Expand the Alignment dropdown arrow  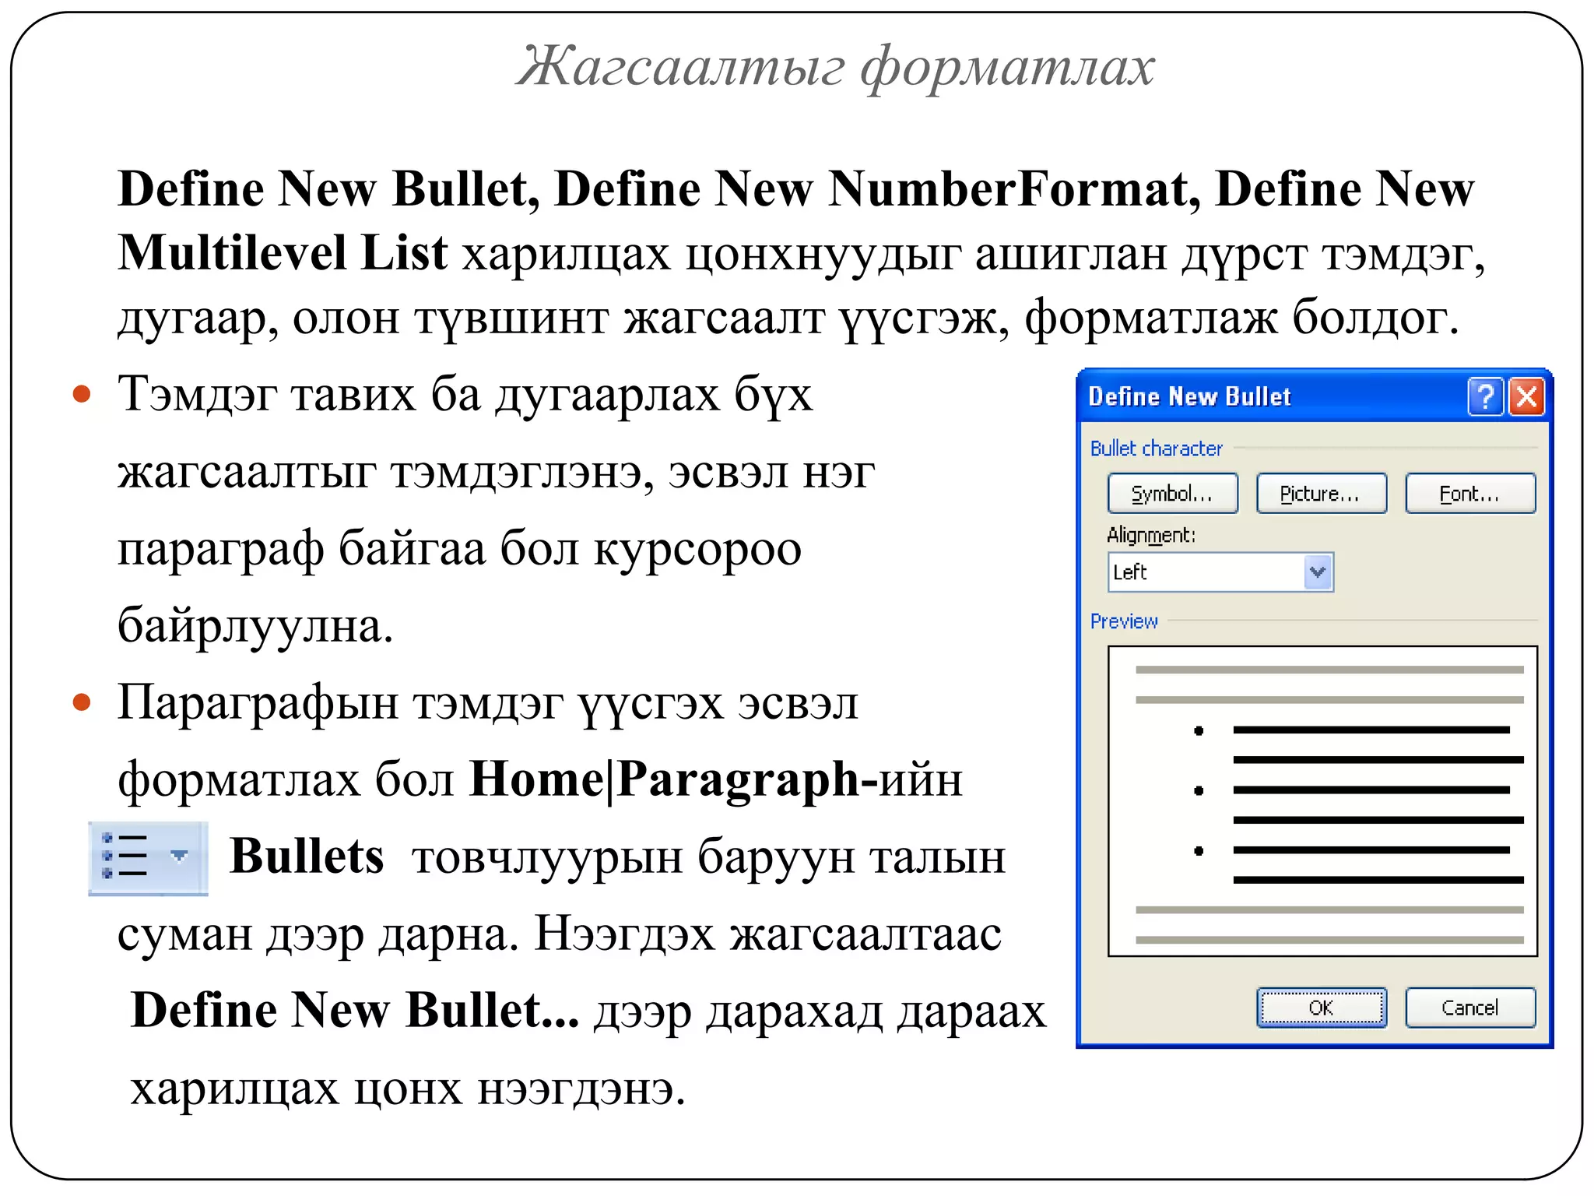1318,572
